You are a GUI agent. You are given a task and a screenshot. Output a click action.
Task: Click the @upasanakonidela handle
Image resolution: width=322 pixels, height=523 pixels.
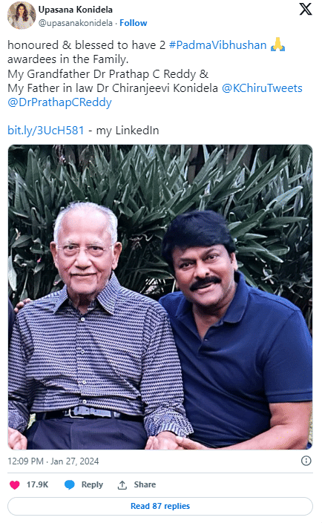point(76,23)
